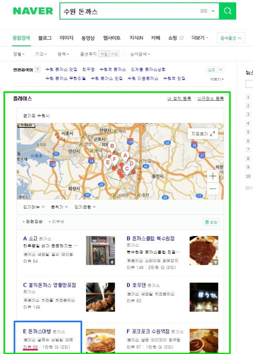This screenshot has width=253, height=354.
Task: Click the green magnifier search button
Action: (x=228, y=11)
